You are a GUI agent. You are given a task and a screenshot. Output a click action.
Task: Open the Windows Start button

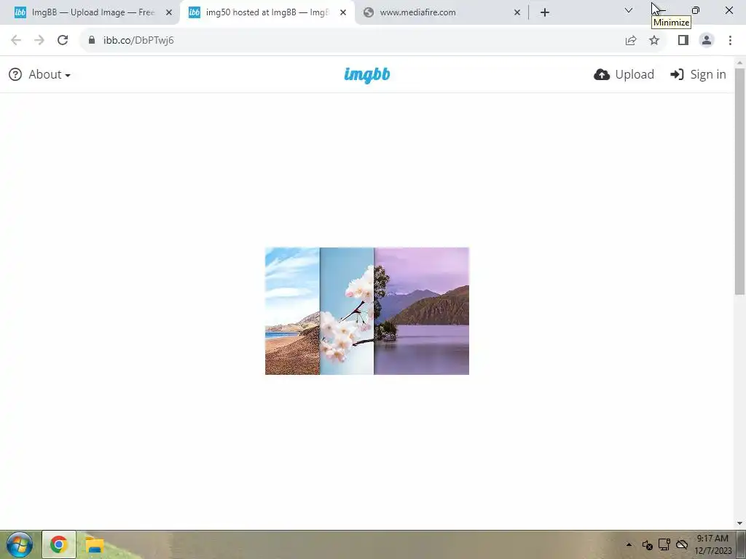point(20,544)
